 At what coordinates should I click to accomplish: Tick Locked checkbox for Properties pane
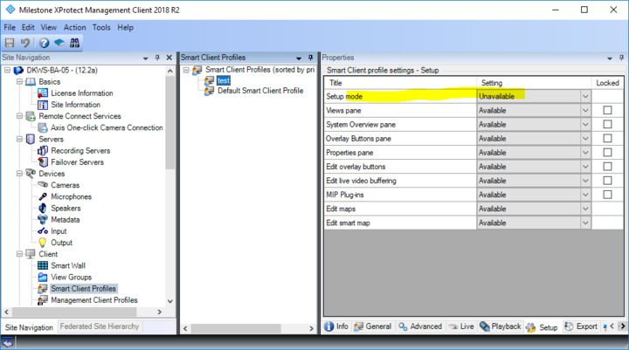point(607,153)
